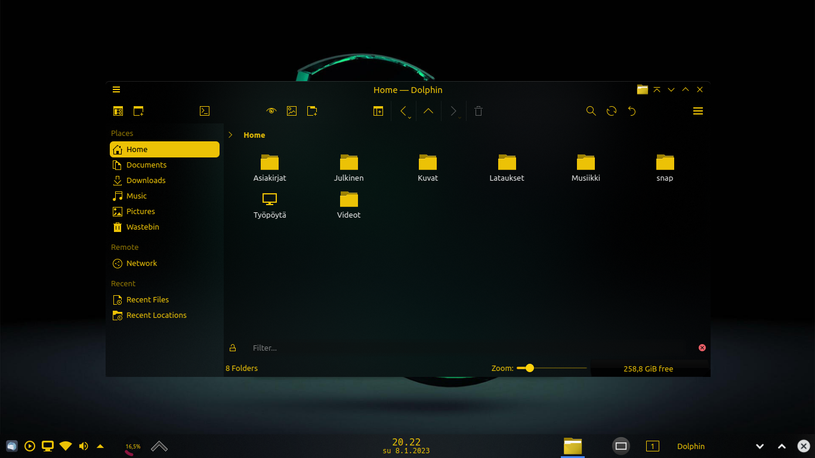
Task: Open Recent Files entry
Action: pos(165,300)
